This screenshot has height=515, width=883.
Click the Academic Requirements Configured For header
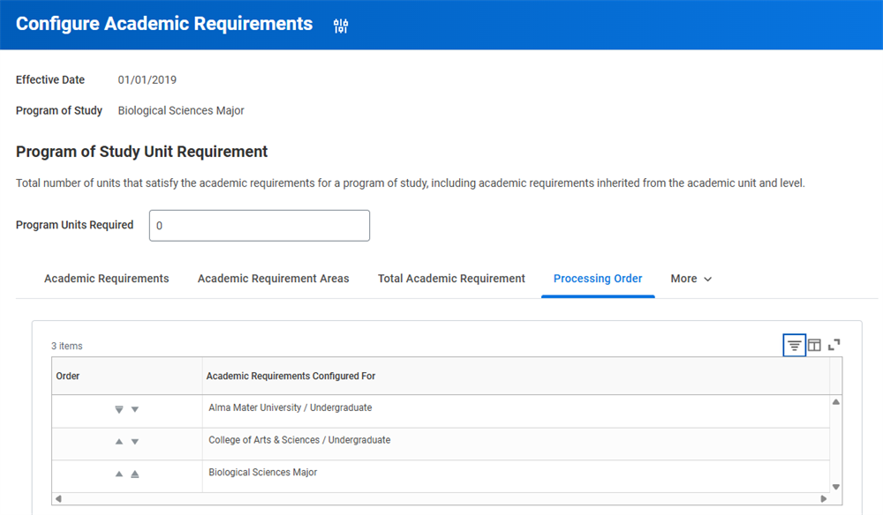(x=516, y=377)
